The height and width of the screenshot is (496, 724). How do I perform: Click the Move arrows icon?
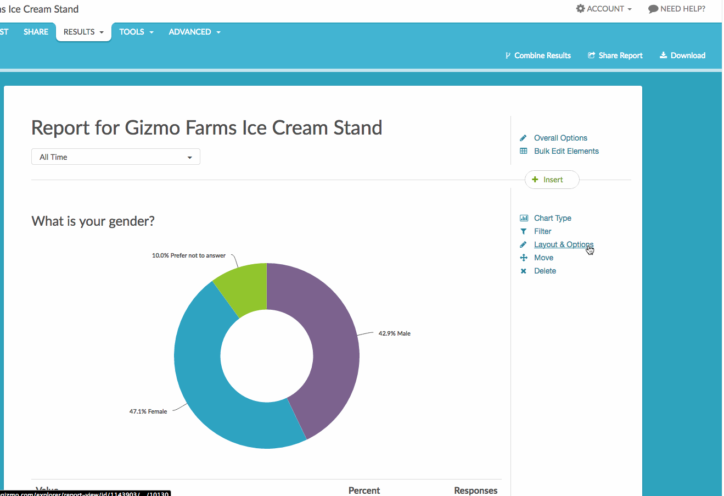pos(524,258)
